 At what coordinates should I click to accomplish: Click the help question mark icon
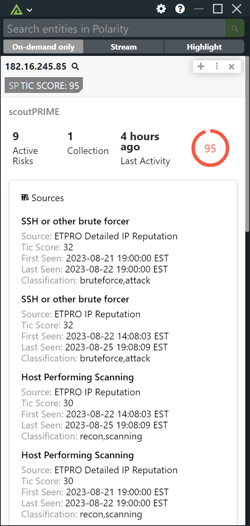click(180, 9)
